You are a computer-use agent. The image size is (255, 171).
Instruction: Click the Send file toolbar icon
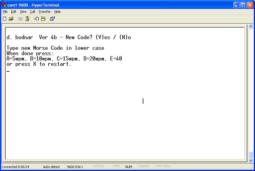36,19
